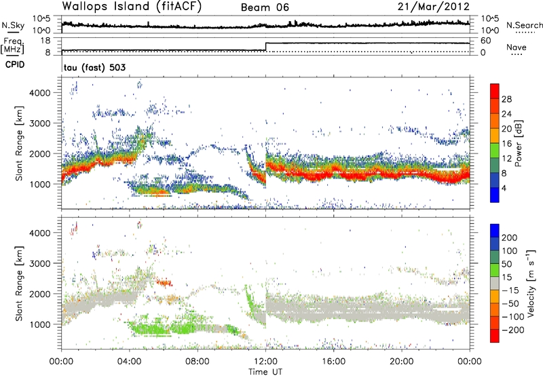
Task: Click power colorbar tick value '28'
Action: click(506, 99)
